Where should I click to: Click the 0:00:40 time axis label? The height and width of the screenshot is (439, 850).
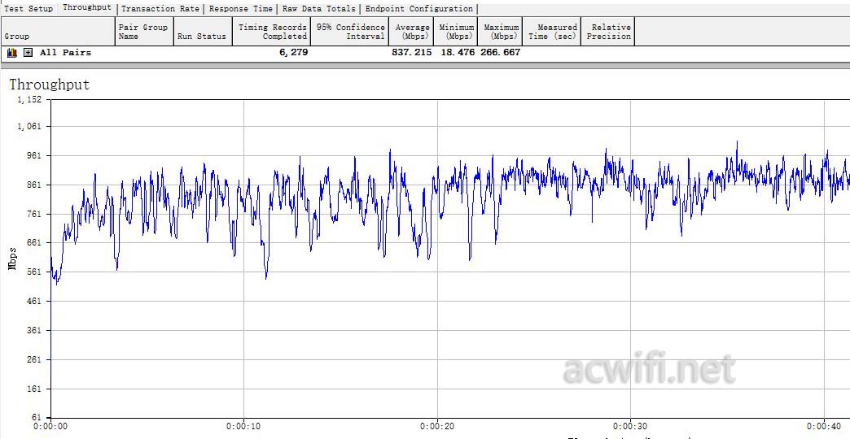click(x=823, y=427)
